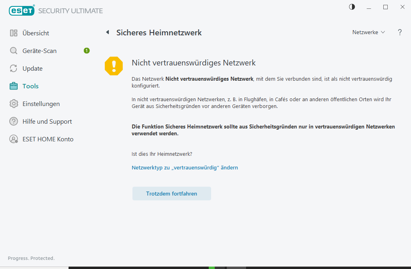Open the Übersicht menu item
This screenshot has width=411, height=269.
coord(36,33)
